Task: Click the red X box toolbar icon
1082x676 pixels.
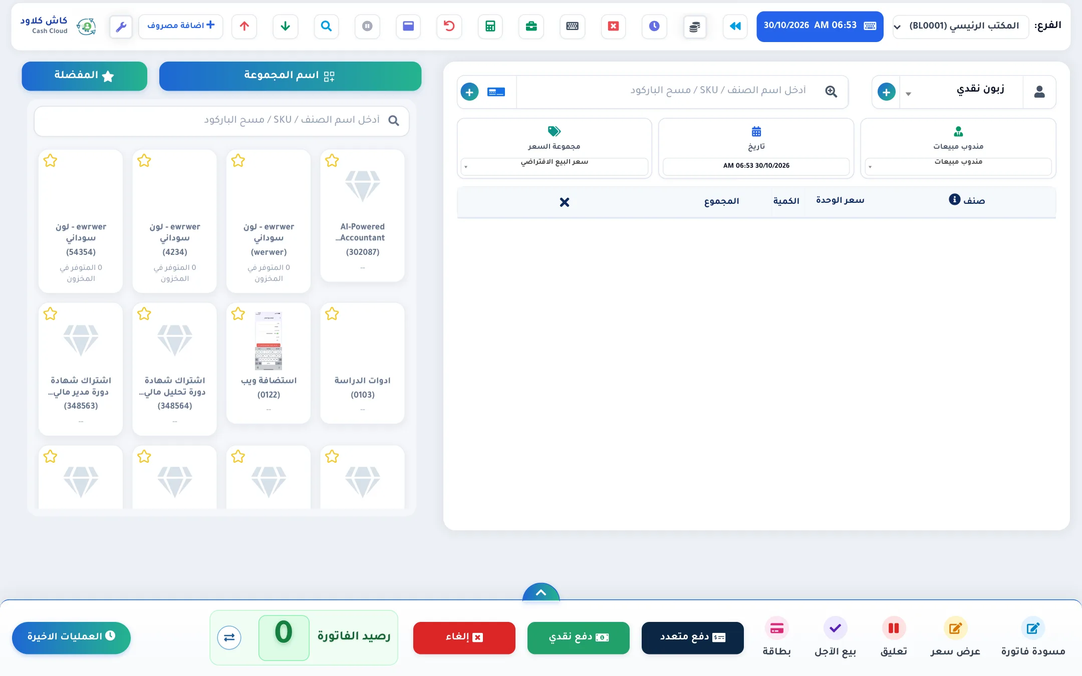Action: (x=614, y=26)
